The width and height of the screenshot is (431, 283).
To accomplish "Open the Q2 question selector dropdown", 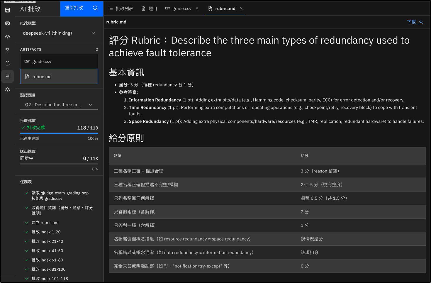I will tap(59, 105).
